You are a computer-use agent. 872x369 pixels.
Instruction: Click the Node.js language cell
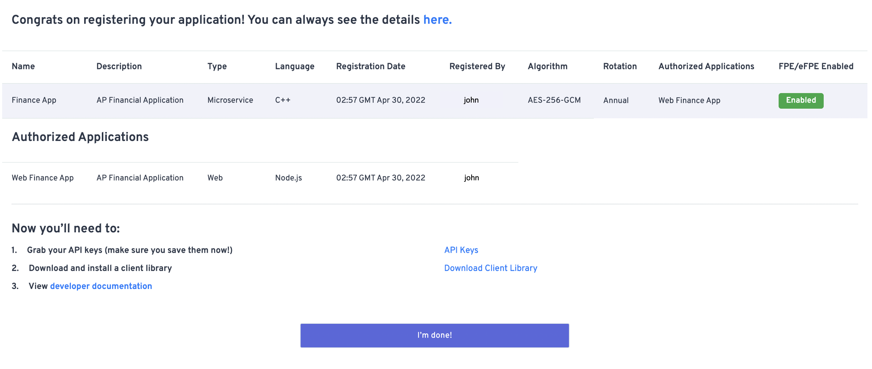[x=289, y=178]
